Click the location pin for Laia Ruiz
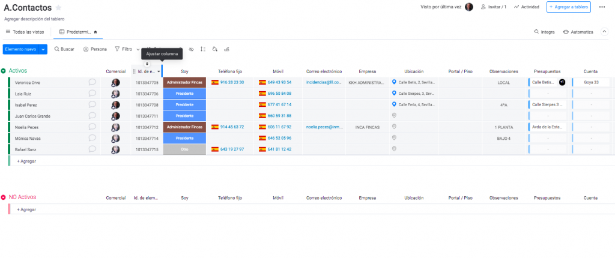 pos(395,94)
